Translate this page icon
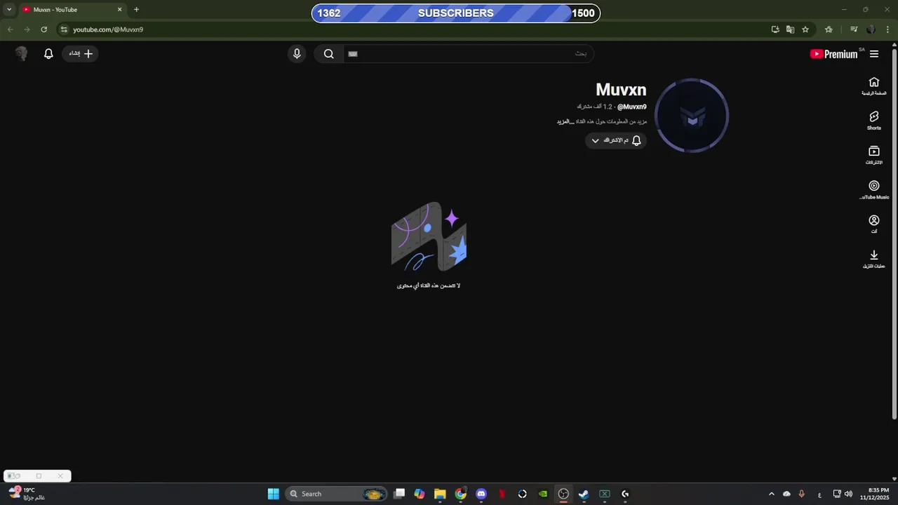Image resolution: width=898 pixels, height=505 pixels. pyautogui.click(x=790, y=29)
